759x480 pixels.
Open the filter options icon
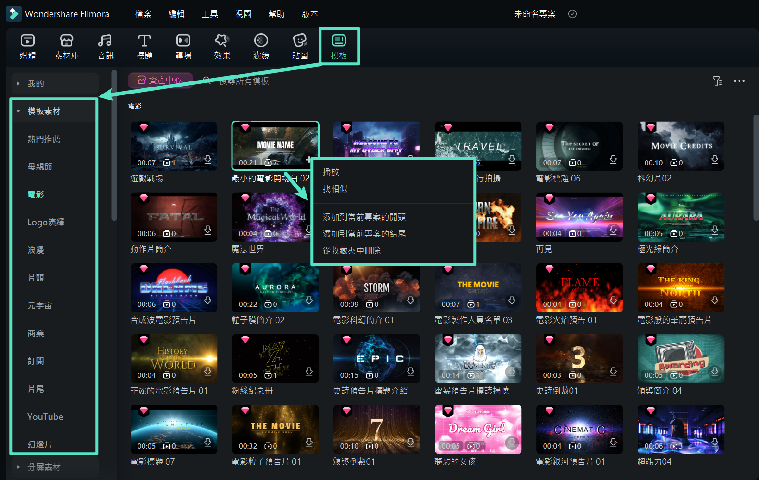pyautogui.click(x=717, y=81)
